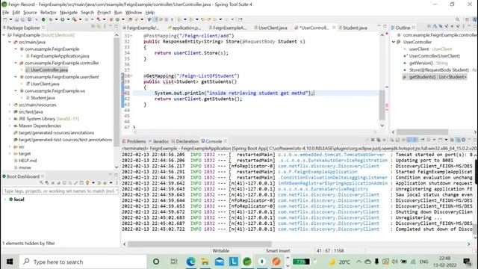The image size is (478, 269).
Task: Click Display Selected Console icon
Action: 429,140
